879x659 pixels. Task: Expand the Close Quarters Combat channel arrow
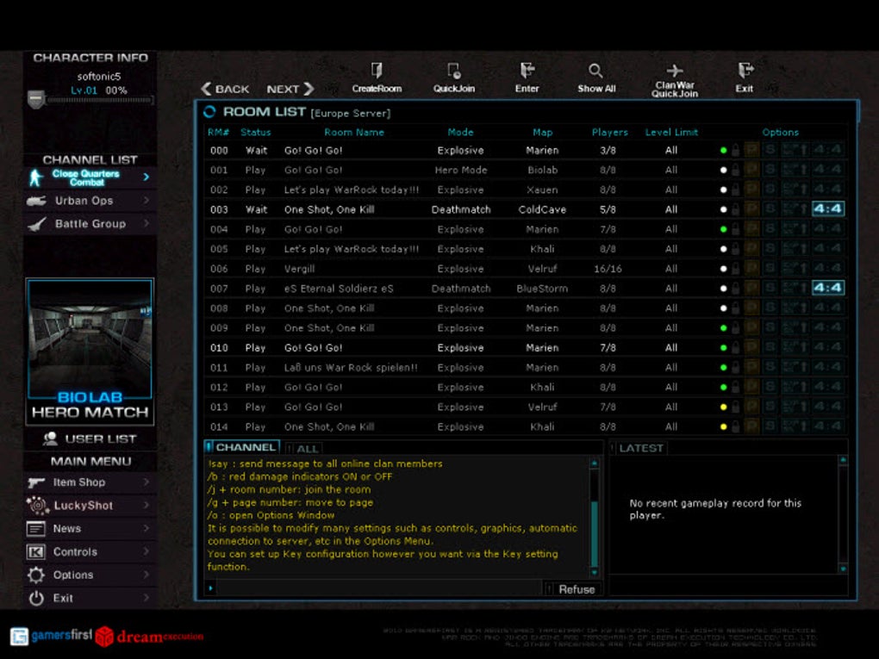(146, 177)
